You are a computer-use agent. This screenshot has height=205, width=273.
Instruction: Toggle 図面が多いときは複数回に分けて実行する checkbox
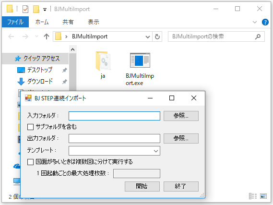(31, 162)
